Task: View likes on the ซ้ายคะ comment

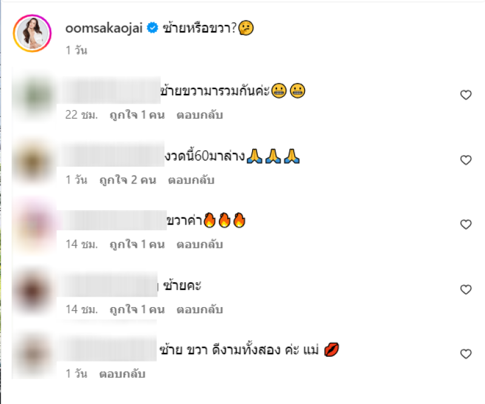Action: pyautogui.click(x=138, y=310)
